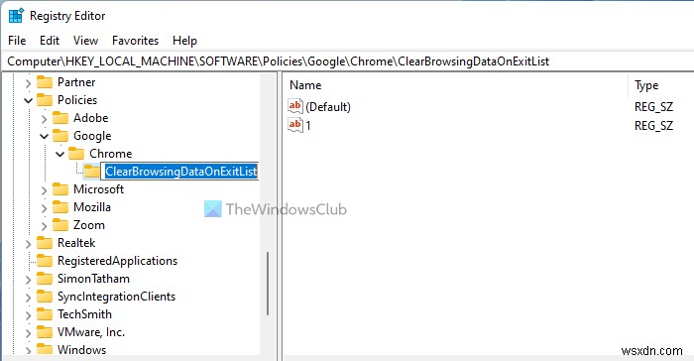Collapse the Google key
694x361 pixels.
pos(44,137)
